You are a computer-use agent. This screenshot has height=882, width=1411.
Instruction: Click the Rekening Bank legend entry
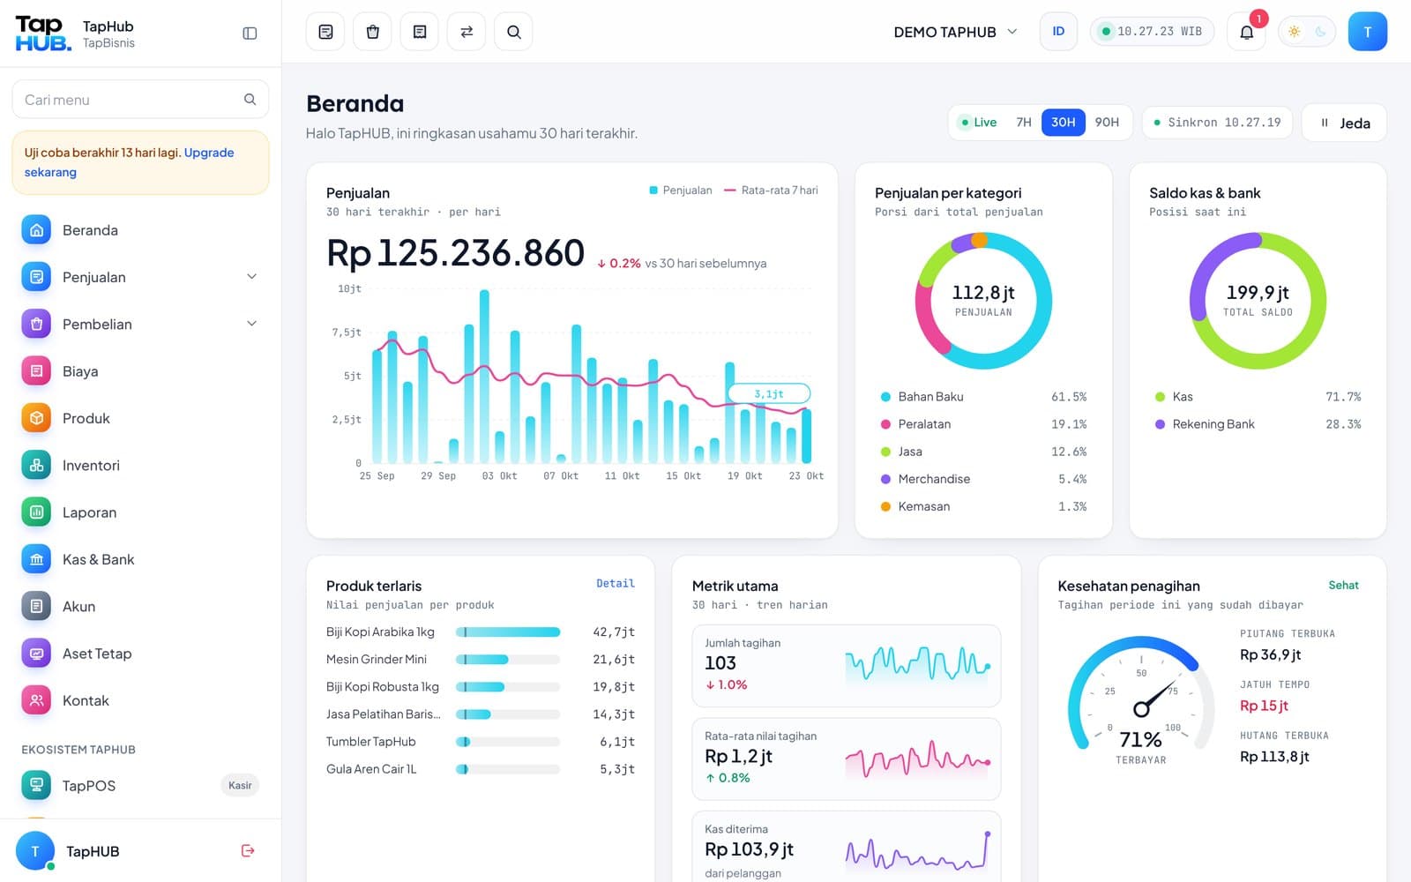1258,424
